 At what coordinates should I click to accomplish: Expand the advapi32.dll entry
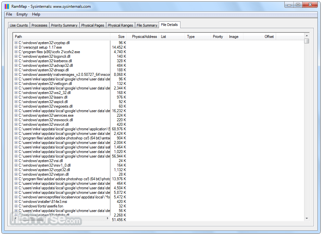tap(16, 65)
